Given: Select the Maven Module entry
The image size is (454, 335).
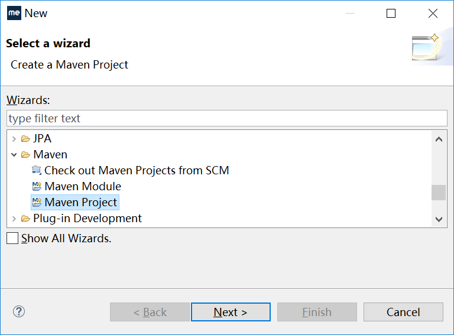Looking at the screenshot, I should click(83, 186).
